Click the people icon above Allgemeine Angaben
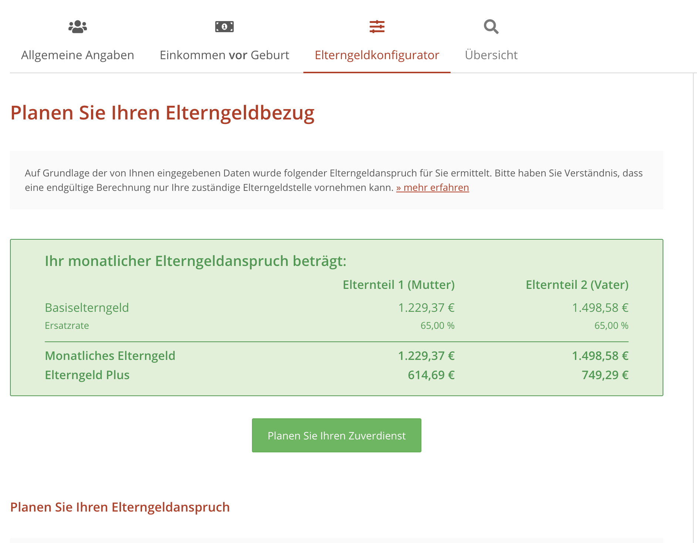 click(78, 27)
